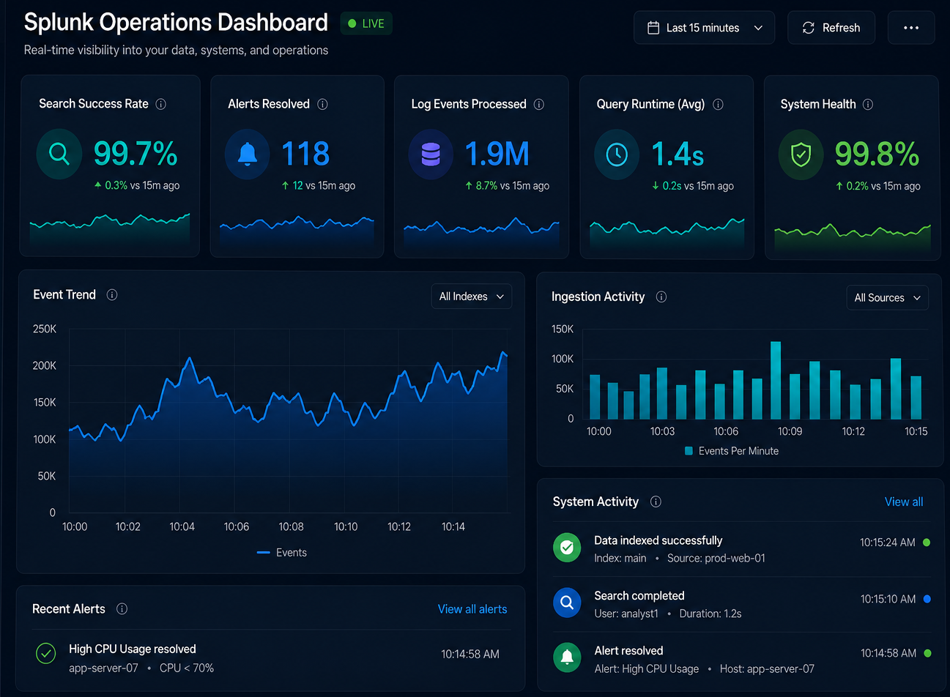Click the 0.2s vs 15m ago change text
Viewport: 950px width, 697px height.
(693, 186)
